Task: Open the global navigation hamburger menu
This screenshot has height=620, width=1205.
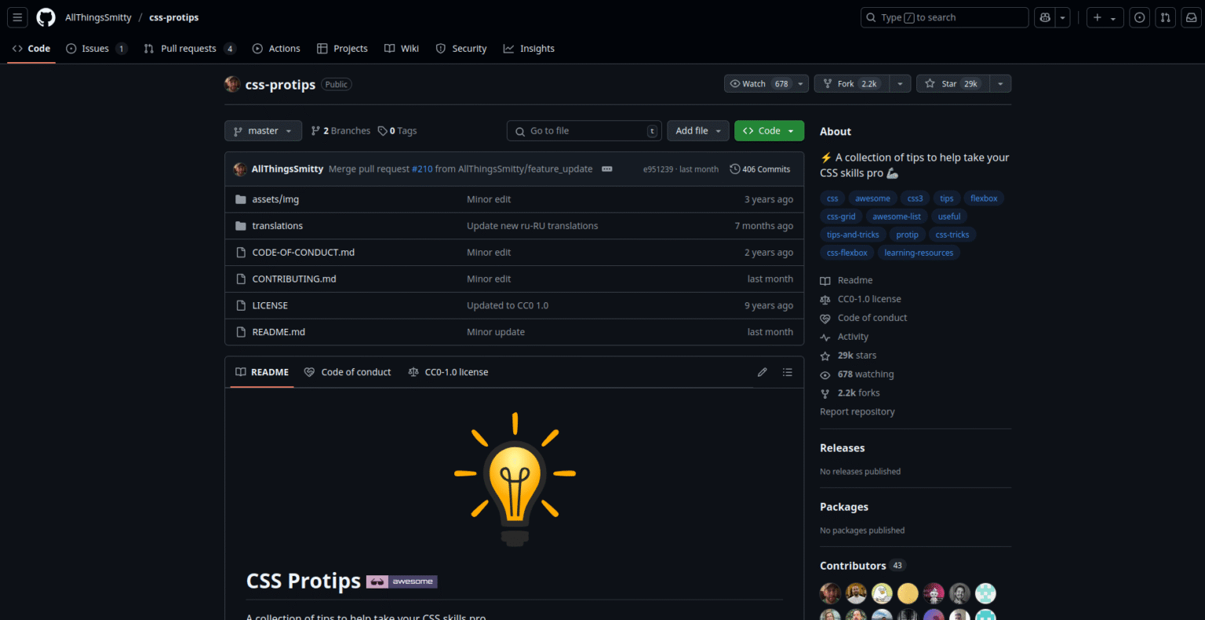Action: tap(17, 17)
